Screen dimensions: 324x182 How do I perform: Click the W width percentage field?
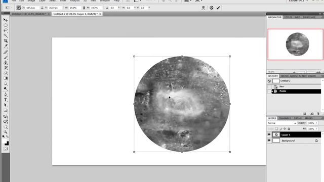click(x=74, y=8)
